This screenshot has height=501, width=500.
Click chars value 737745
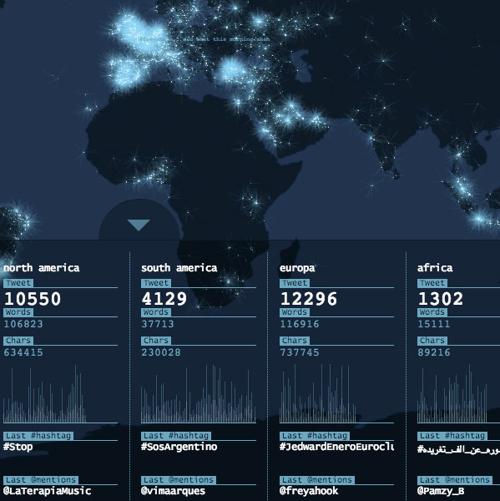point(300,352)
